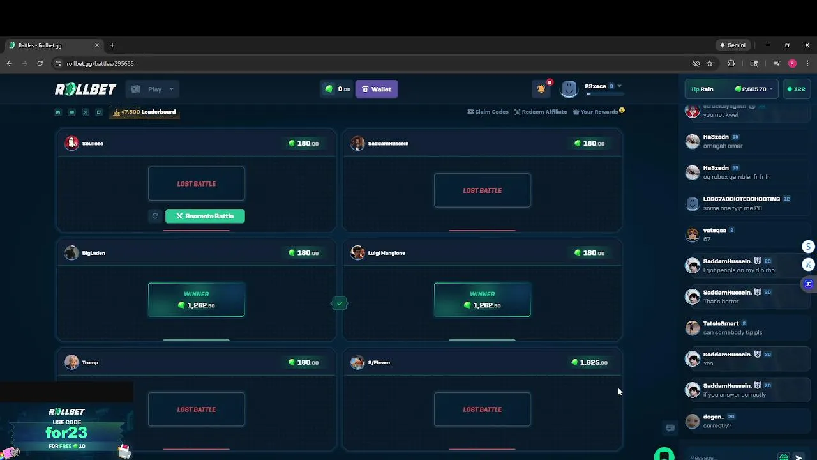Click the Rollbet logo
817x460 pixels.
[x=86, y=89]
